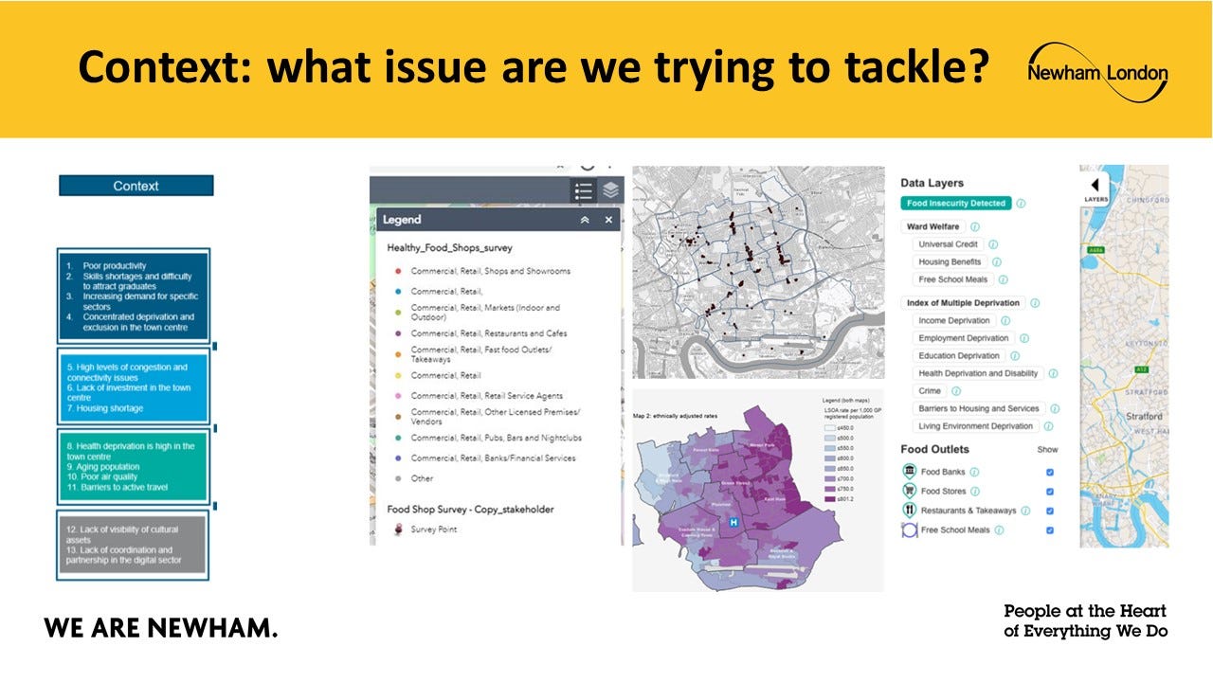This screenshot has width=1213, height=682.
Task: Click info icon beside Health Deprivation and Disability
Action: click(x=1053, y=373)
